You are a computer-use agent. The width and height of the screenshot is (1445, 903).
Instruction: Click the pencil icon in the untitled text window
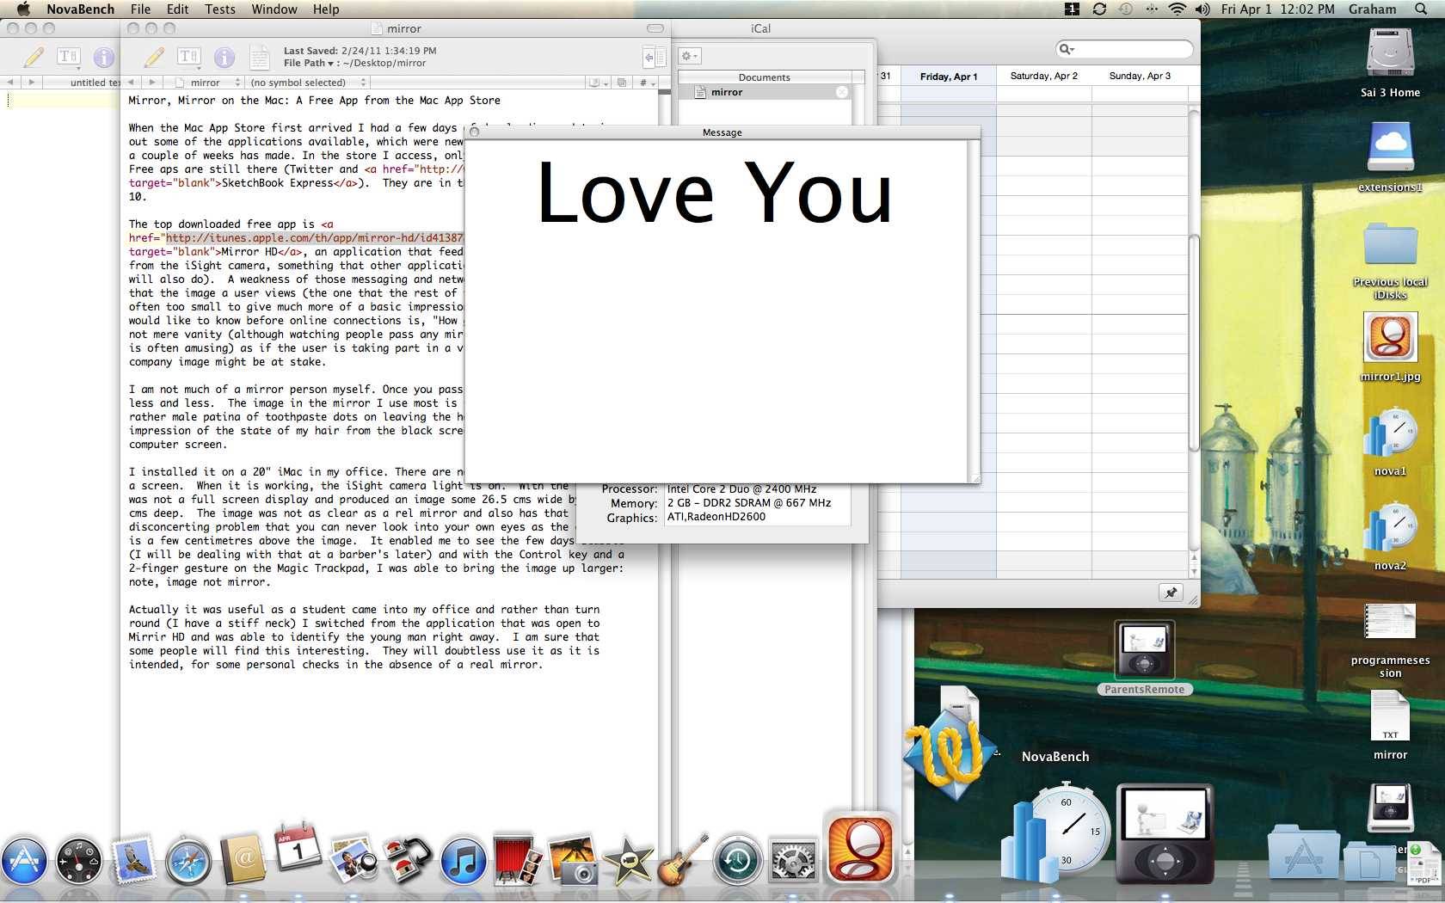[x=34, y=57]
